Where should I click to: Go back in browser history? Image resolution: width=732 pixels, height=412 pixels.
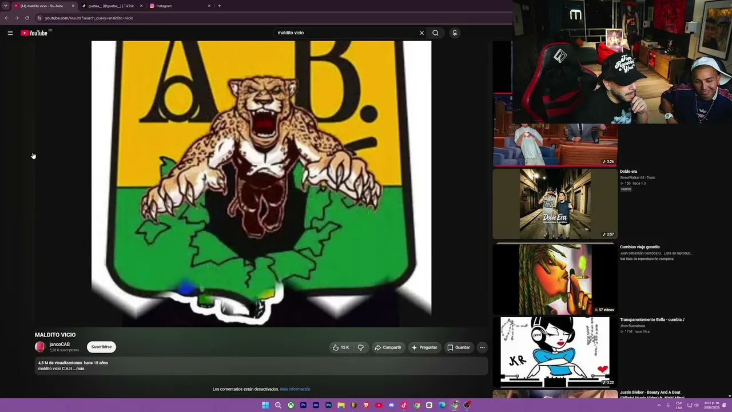tap(6, 18)
